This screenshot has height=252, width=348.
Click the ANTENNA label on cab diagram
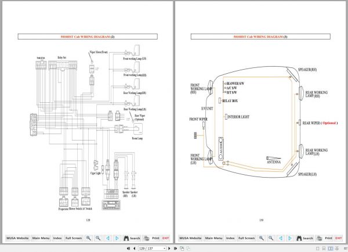click(274, 162)
